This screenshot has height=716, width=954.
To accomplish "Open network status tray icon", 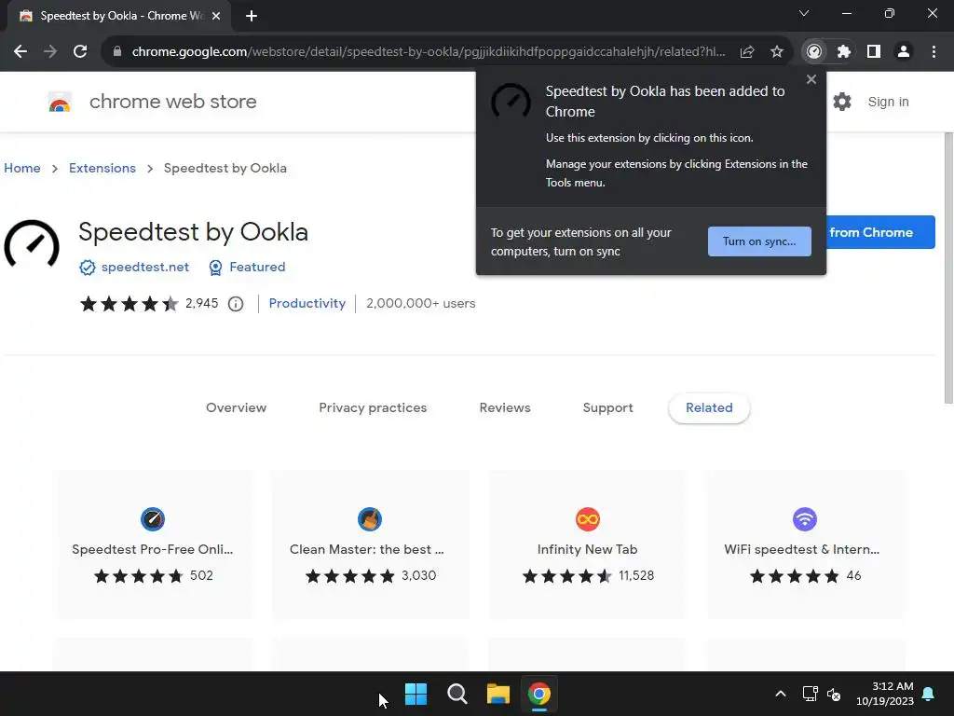I will (x=810, y=694).
